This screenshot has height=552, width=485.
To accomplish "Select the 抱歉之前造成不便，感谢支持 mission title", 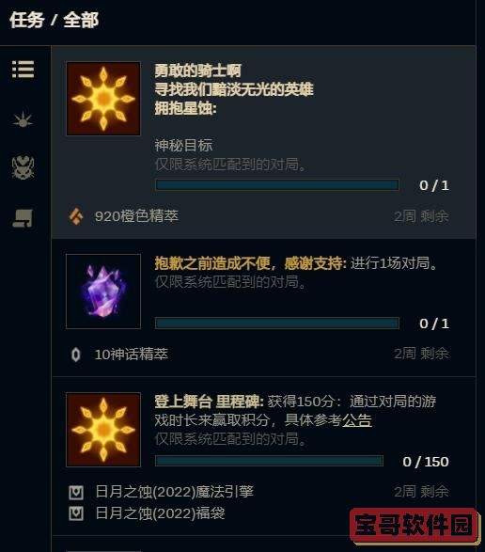I will point(250,263).
